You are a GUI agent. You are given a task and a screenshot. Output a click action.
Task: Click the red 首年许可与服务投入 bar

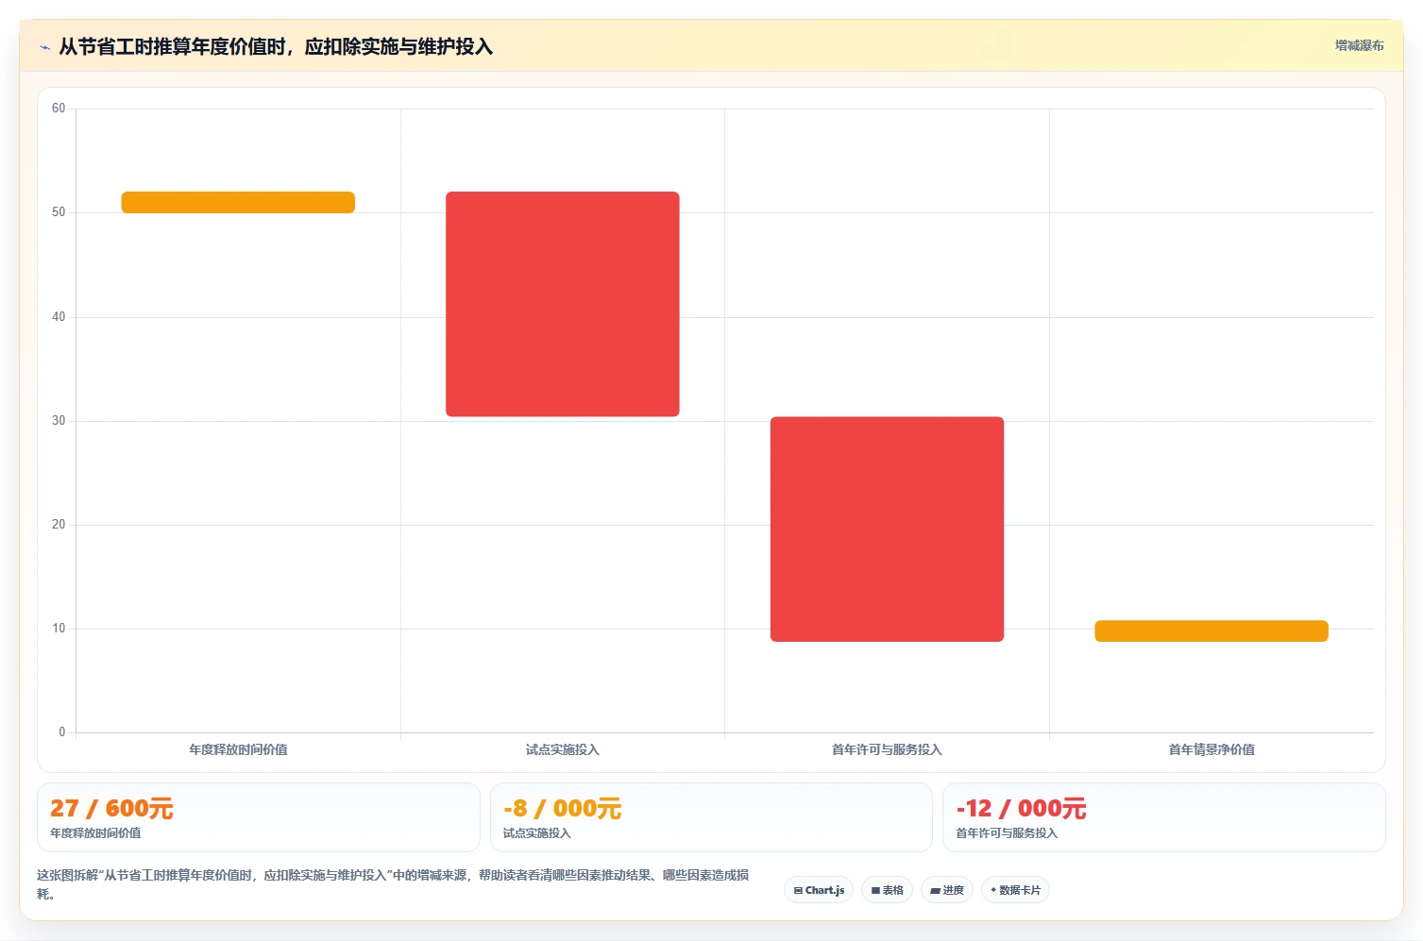click(887, 529)
